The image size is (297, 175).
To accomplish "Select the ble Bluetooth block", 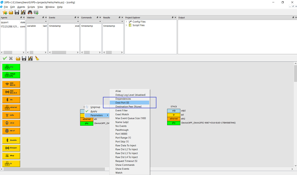I will (x=11, y=100).
